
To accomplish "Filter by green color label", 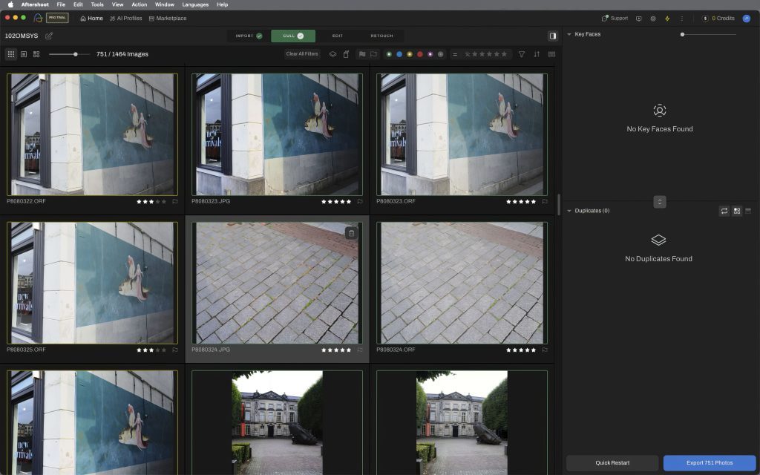I will tap(389, 54).
